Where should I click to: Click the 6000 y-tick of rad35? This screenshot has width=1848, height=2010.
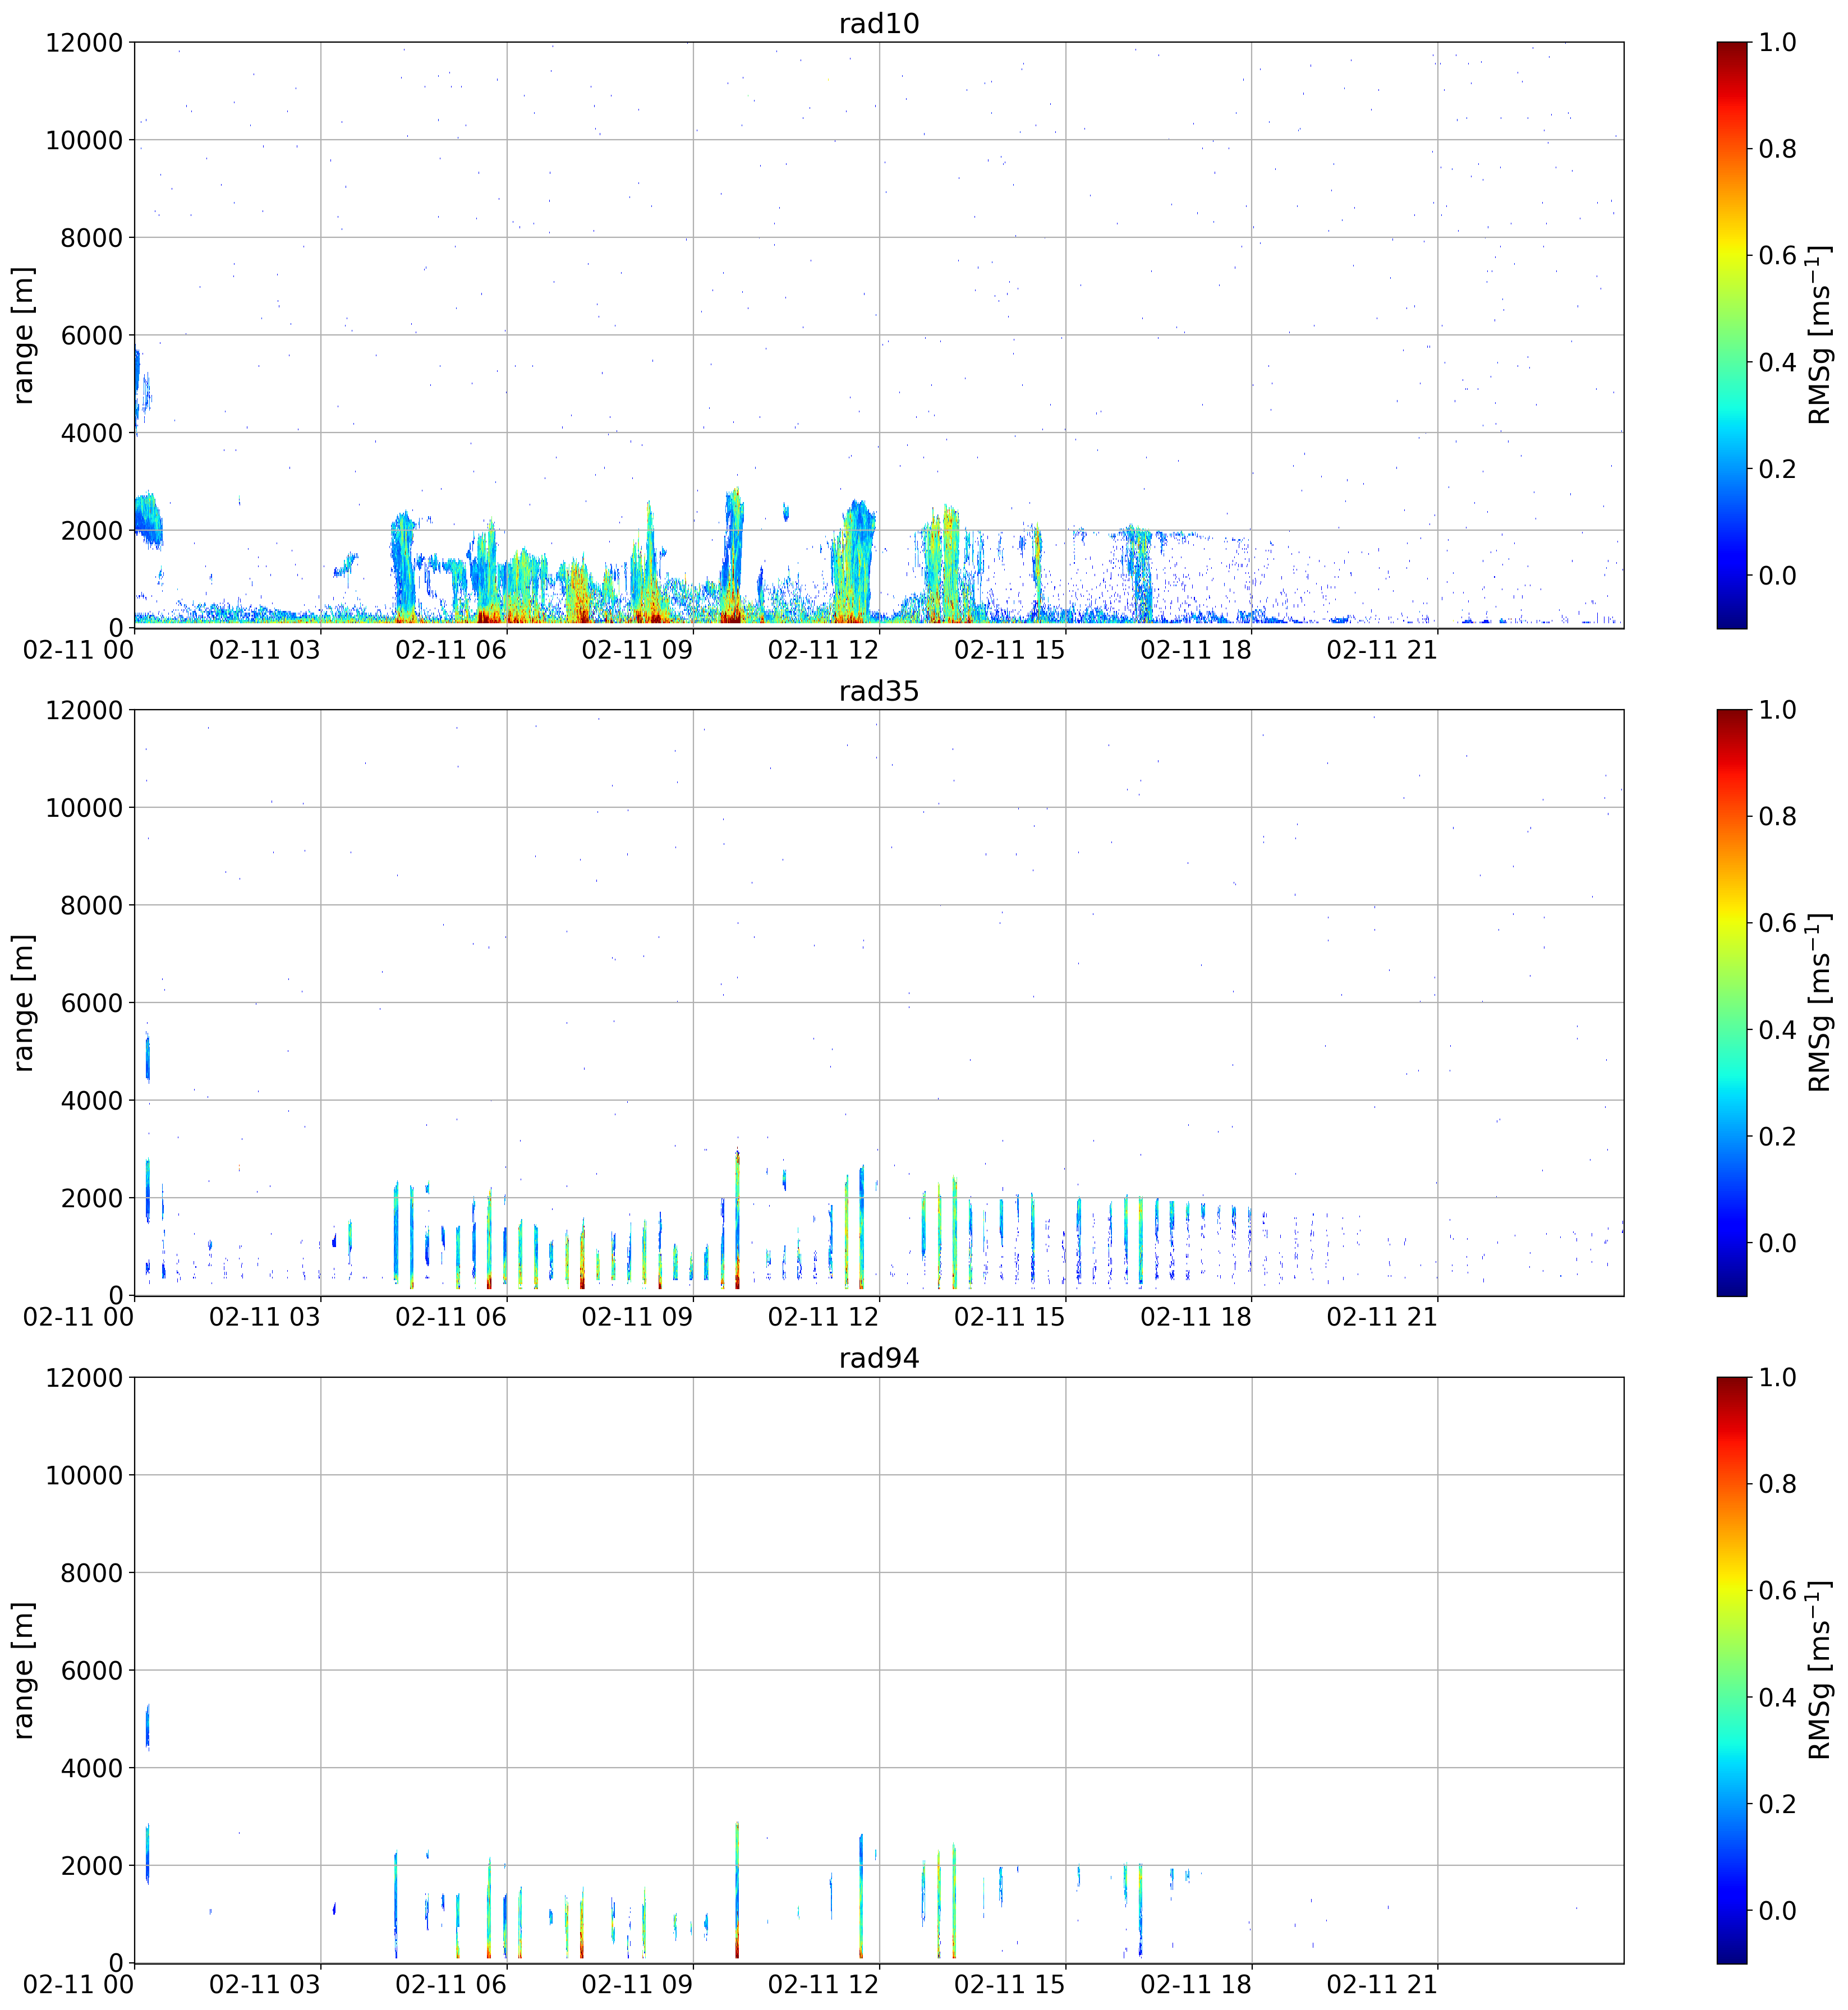point(92,1003)
